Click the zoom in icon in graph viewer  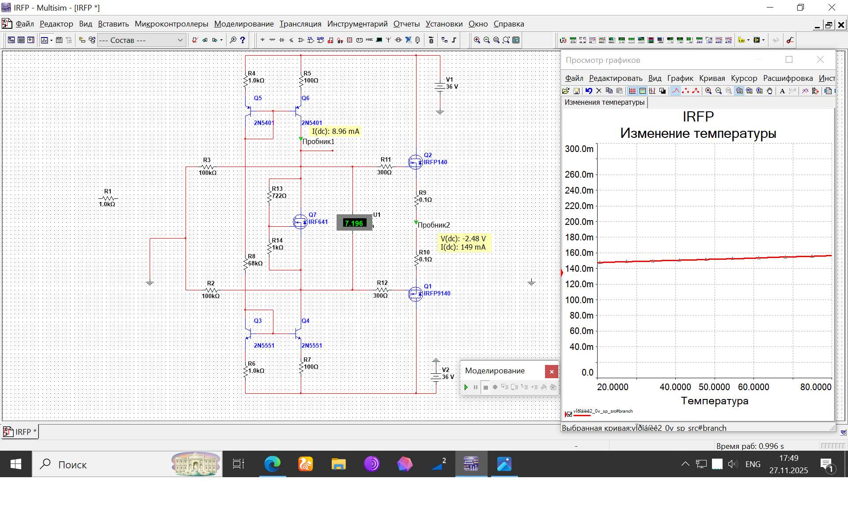(708, 91)
